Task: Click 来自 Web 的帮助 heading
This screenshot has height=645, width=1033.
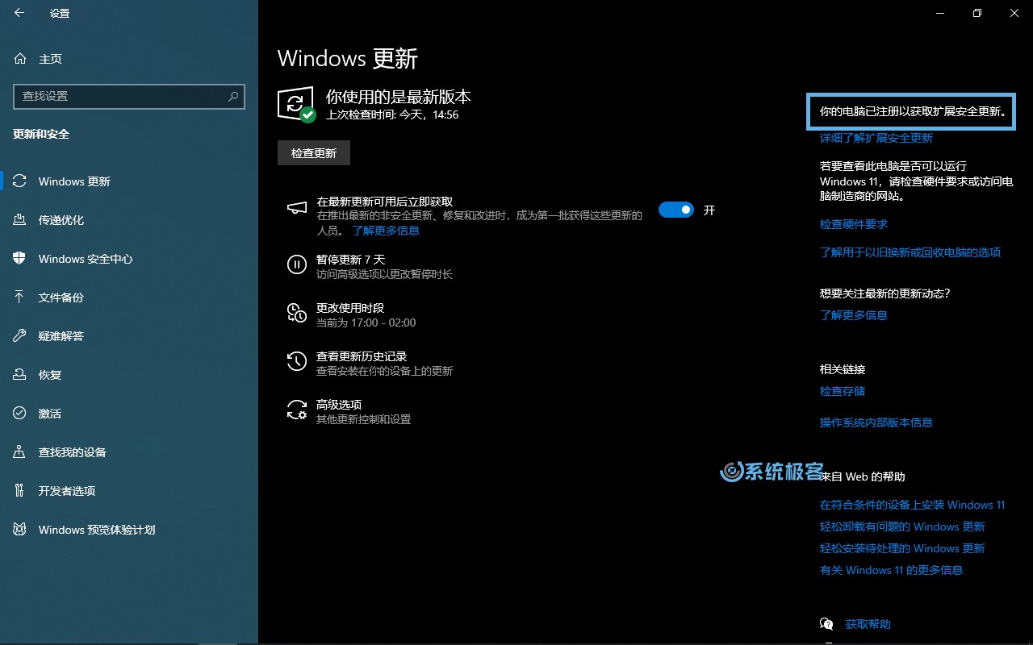Action: (x=863, y=476)
